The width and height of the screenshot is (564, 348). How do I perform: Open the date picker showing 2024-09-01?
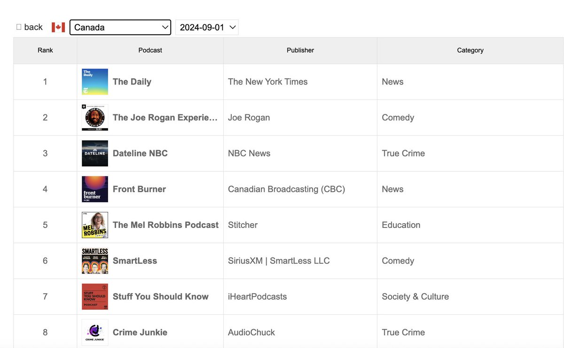(x=207, y=27)
